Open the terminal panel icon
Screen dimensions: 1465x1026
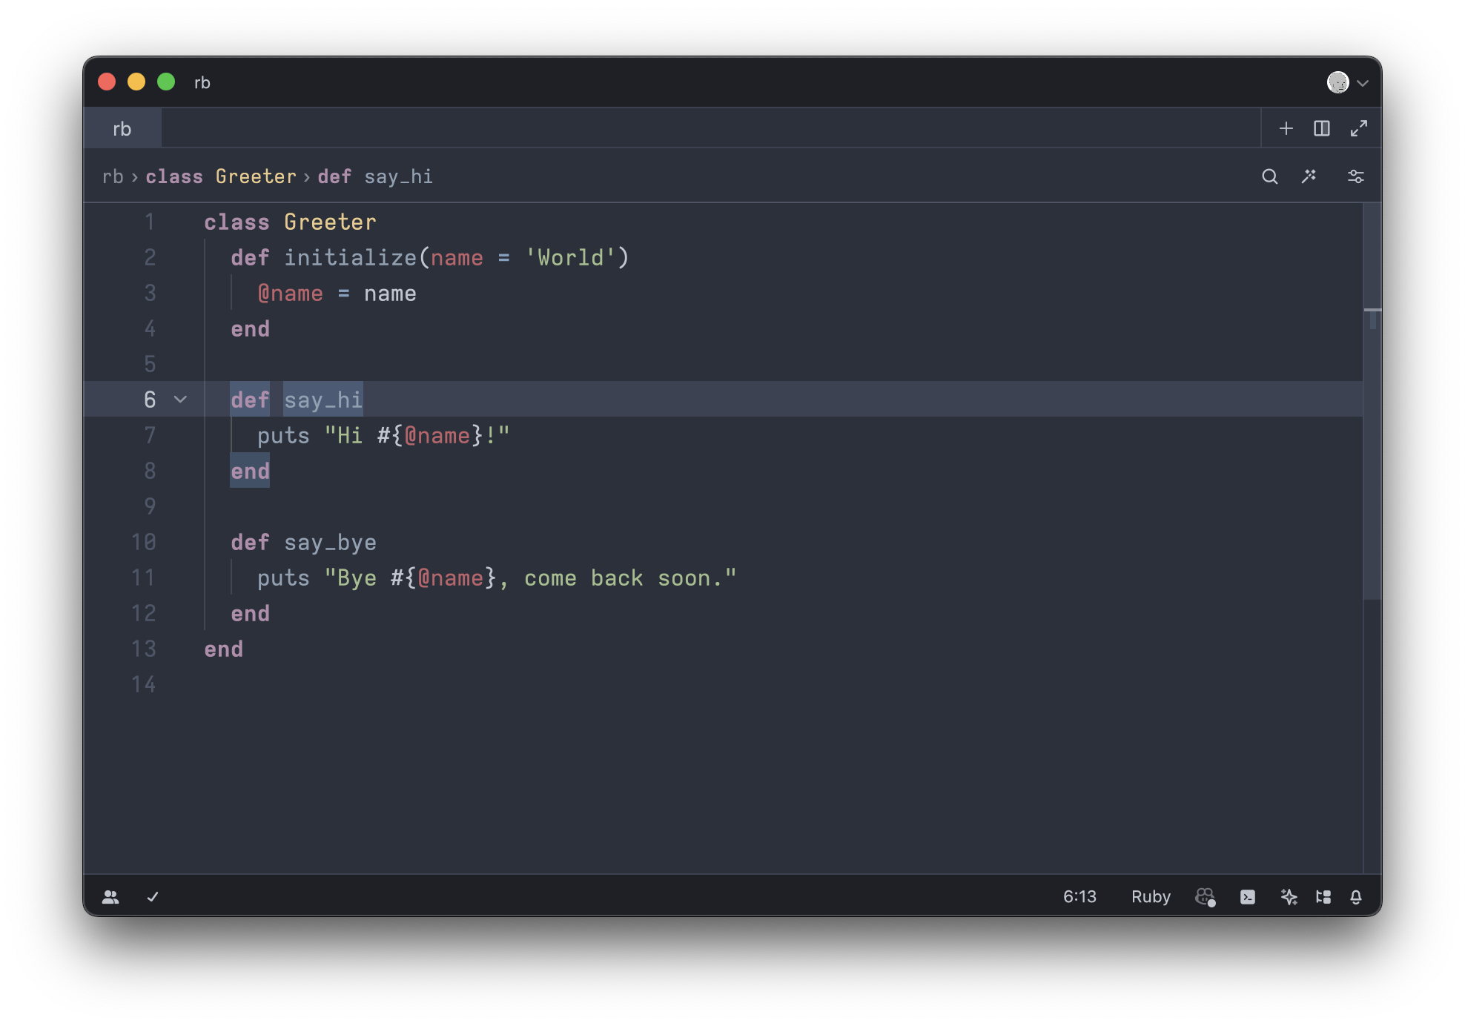(x=1248, y=897)
